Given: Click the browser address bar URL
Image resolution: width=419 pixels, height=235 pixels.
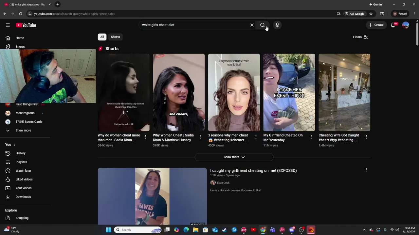Looking at the screenshot, I should pyautogui.click(x=74, y=14).
